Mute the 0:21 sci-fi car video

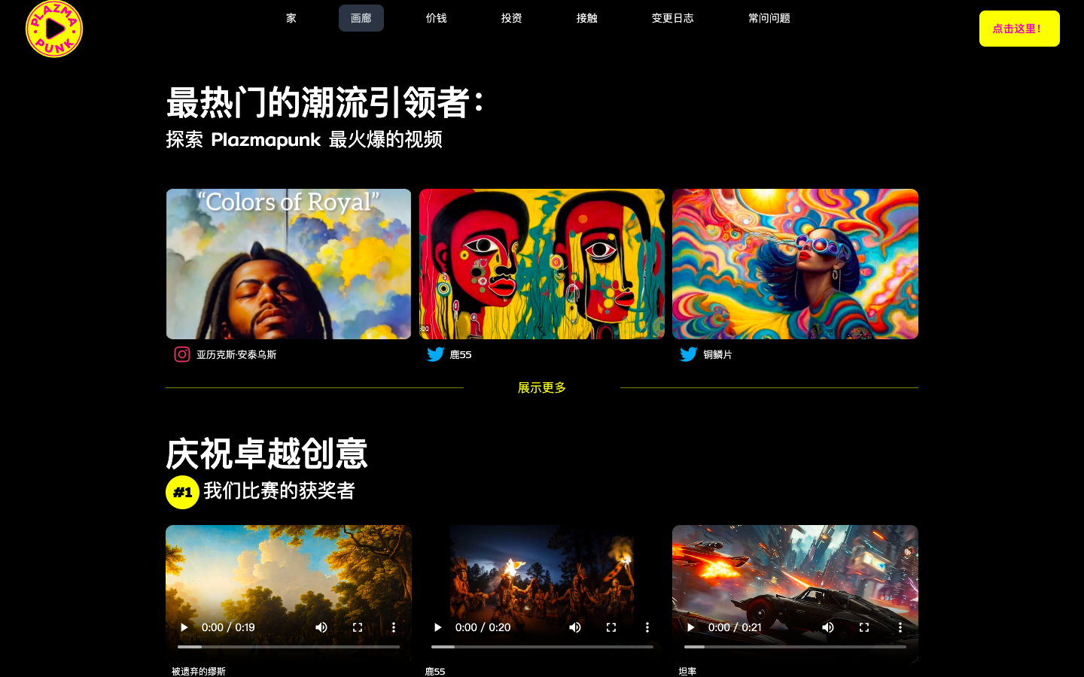coord(828,627)
